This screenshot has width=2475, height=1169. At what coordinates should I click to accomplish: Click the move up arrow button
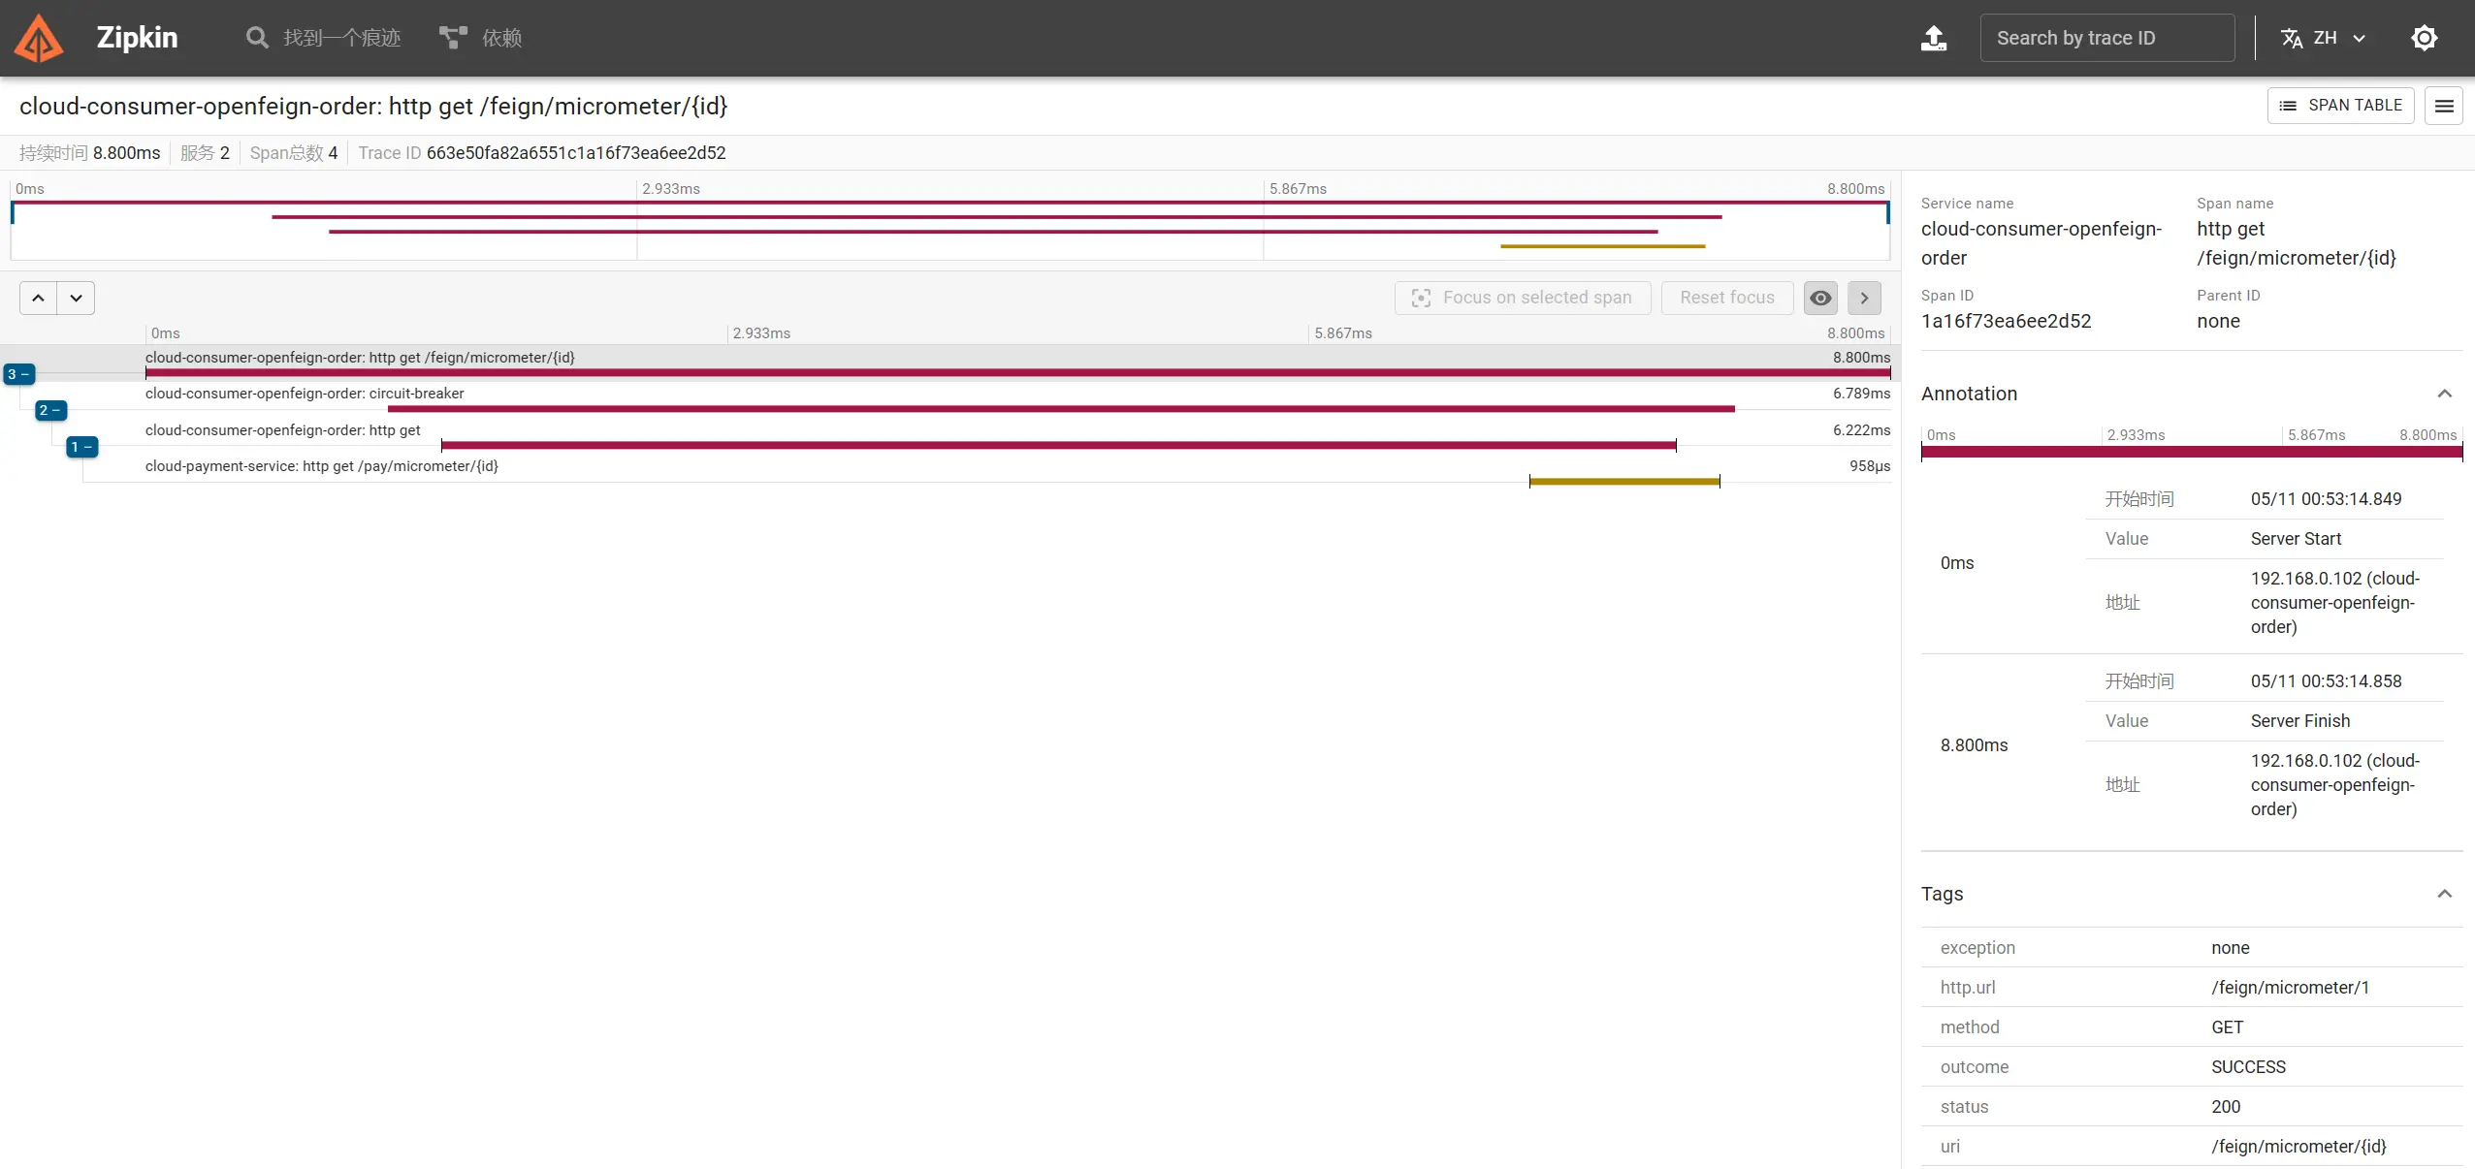point(38,298)
